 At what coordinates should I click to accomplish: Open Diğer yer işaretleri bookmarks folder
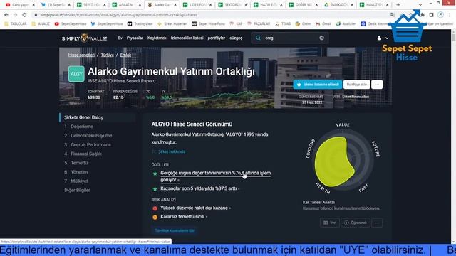point(439,23)
